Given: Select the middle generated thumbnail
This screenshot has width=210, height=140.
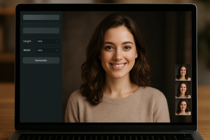Looking at the screenshot, I should coord(183,90).
